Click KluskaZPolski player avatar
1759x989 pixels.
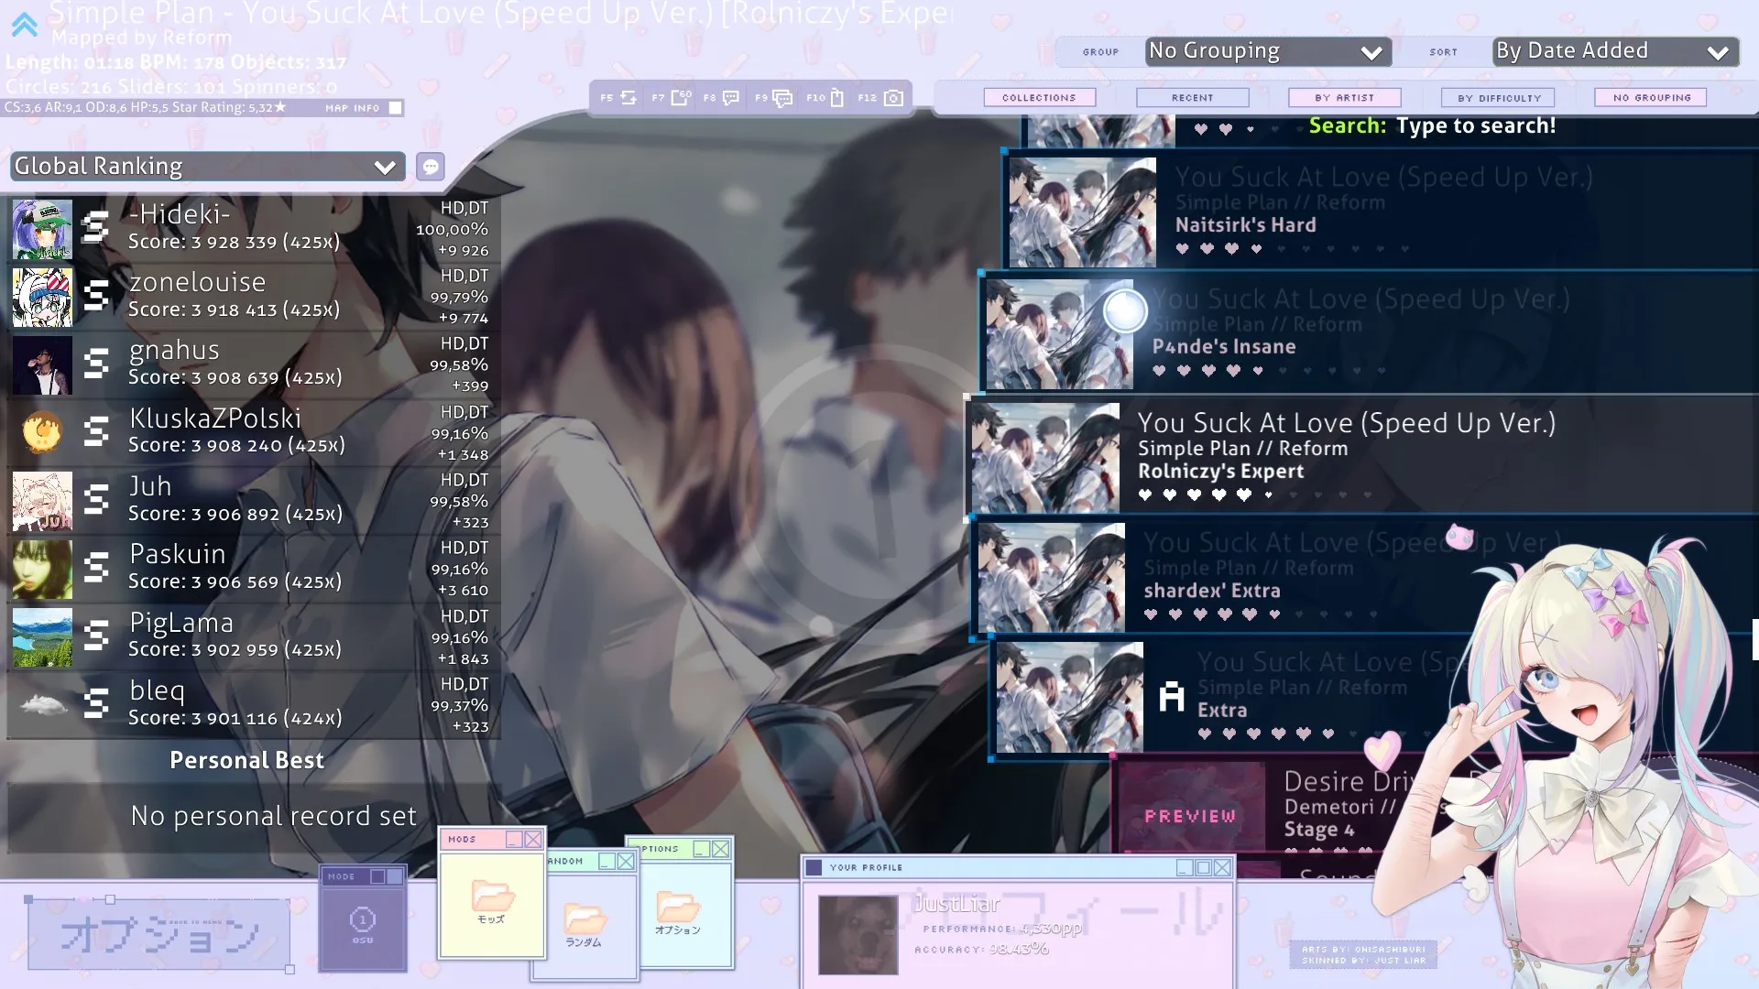tap(42, 432)
